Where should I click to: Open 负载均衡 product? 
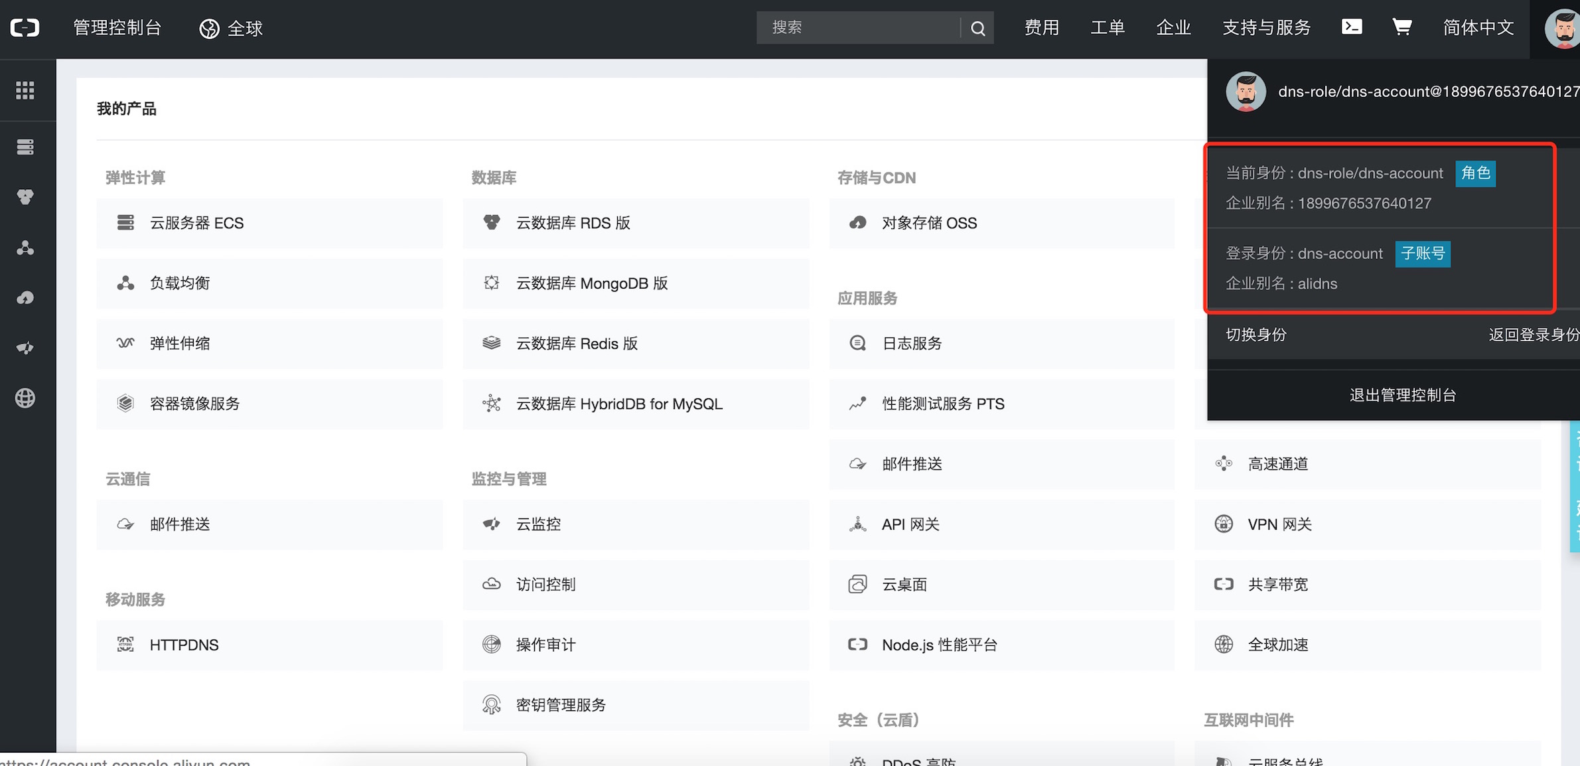(x=269, y=283)
